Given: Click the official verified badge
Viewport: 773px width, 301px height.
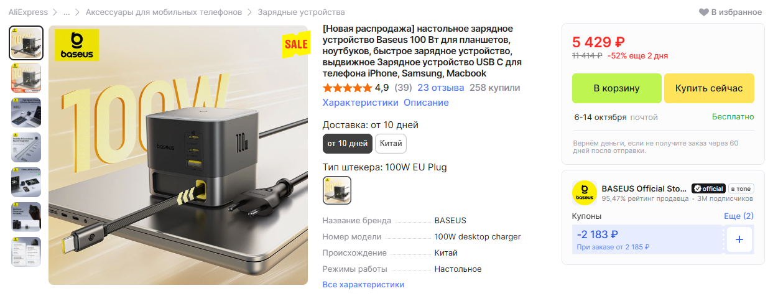Looking at the screenshot, I should click(x=708, y=188).
